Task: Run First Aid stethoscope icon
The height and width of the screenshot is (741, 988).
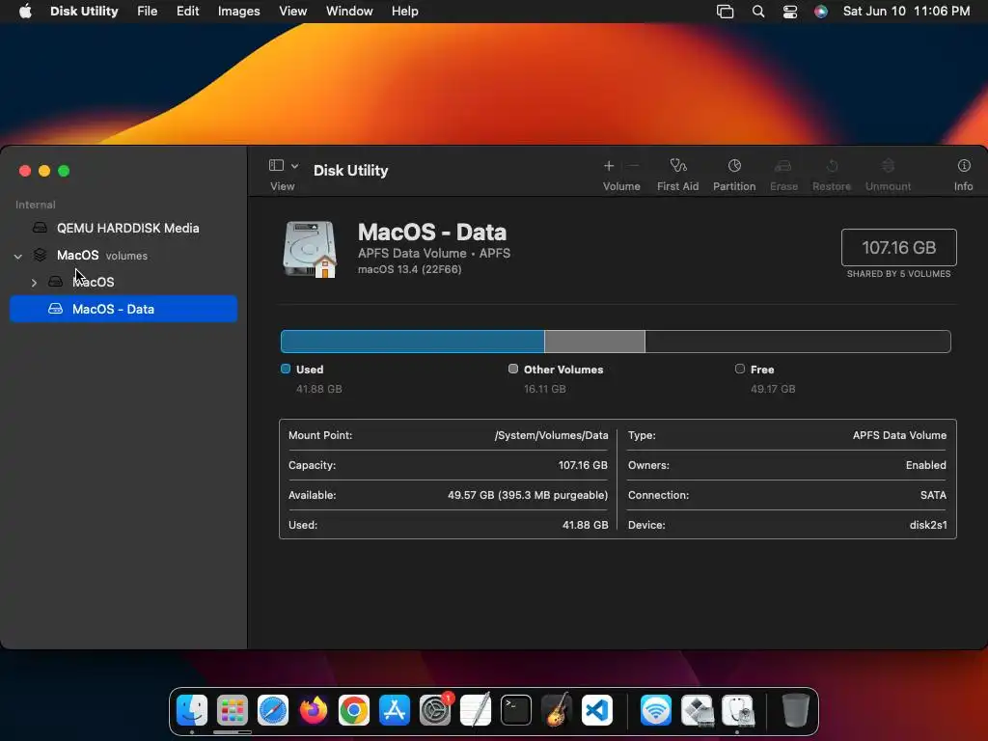Action: (x=678, y=166)
